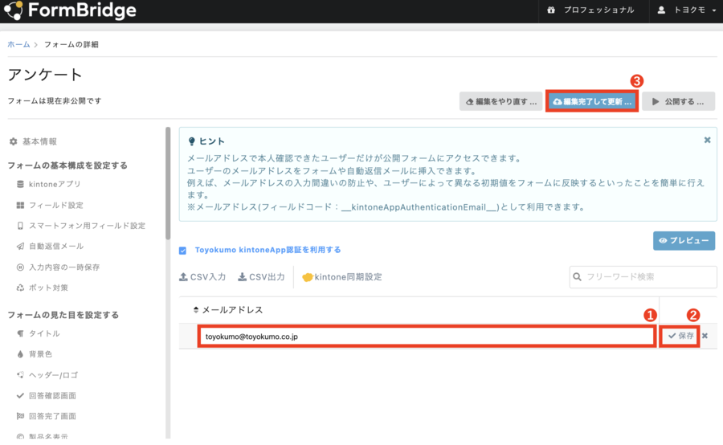Open the トヨクモ user account dropdown
Screen dimensions: 723x445
pos(687,10)
